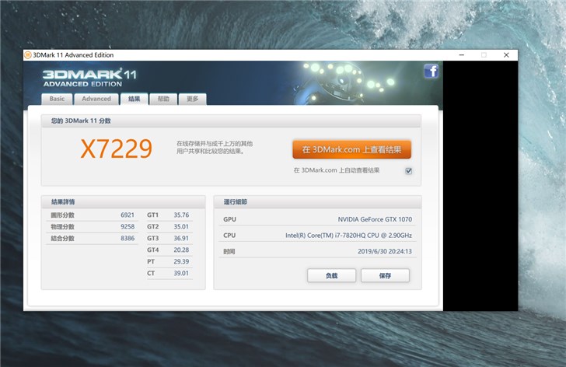Viewport: 566px width, 367px height.
Task: Select the 结果 results tab
Action: point(135,99)
